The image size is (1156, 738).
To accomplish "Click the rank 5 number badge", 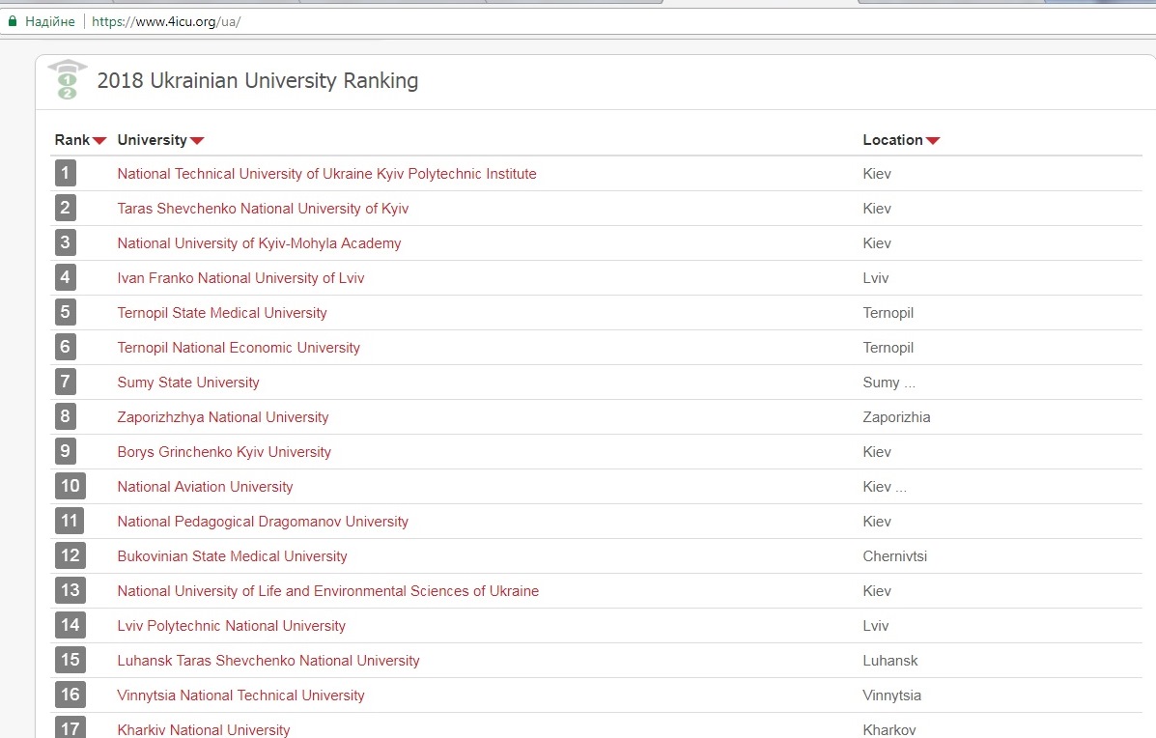I will (x=66, y=313).
